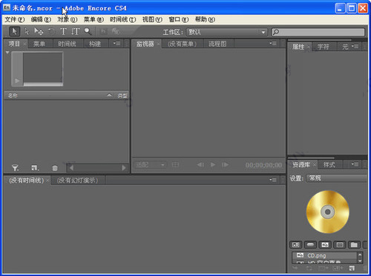The image size is (371, 276).
Task: Open the Library panel flyout menu
Action: tap(355, 164)
